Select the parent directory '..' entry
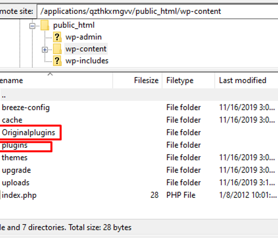The width and height of the screenshot is (278, 238). [x=139, y=95]
